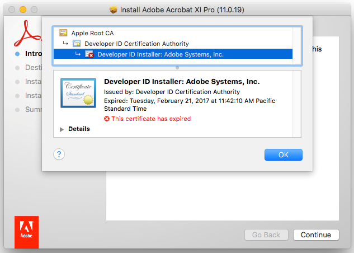Image resolution: width=354 pixels, height=253 pixels.
Task: Click OK to dismiss certificate sheet
Action: [284, 154]
